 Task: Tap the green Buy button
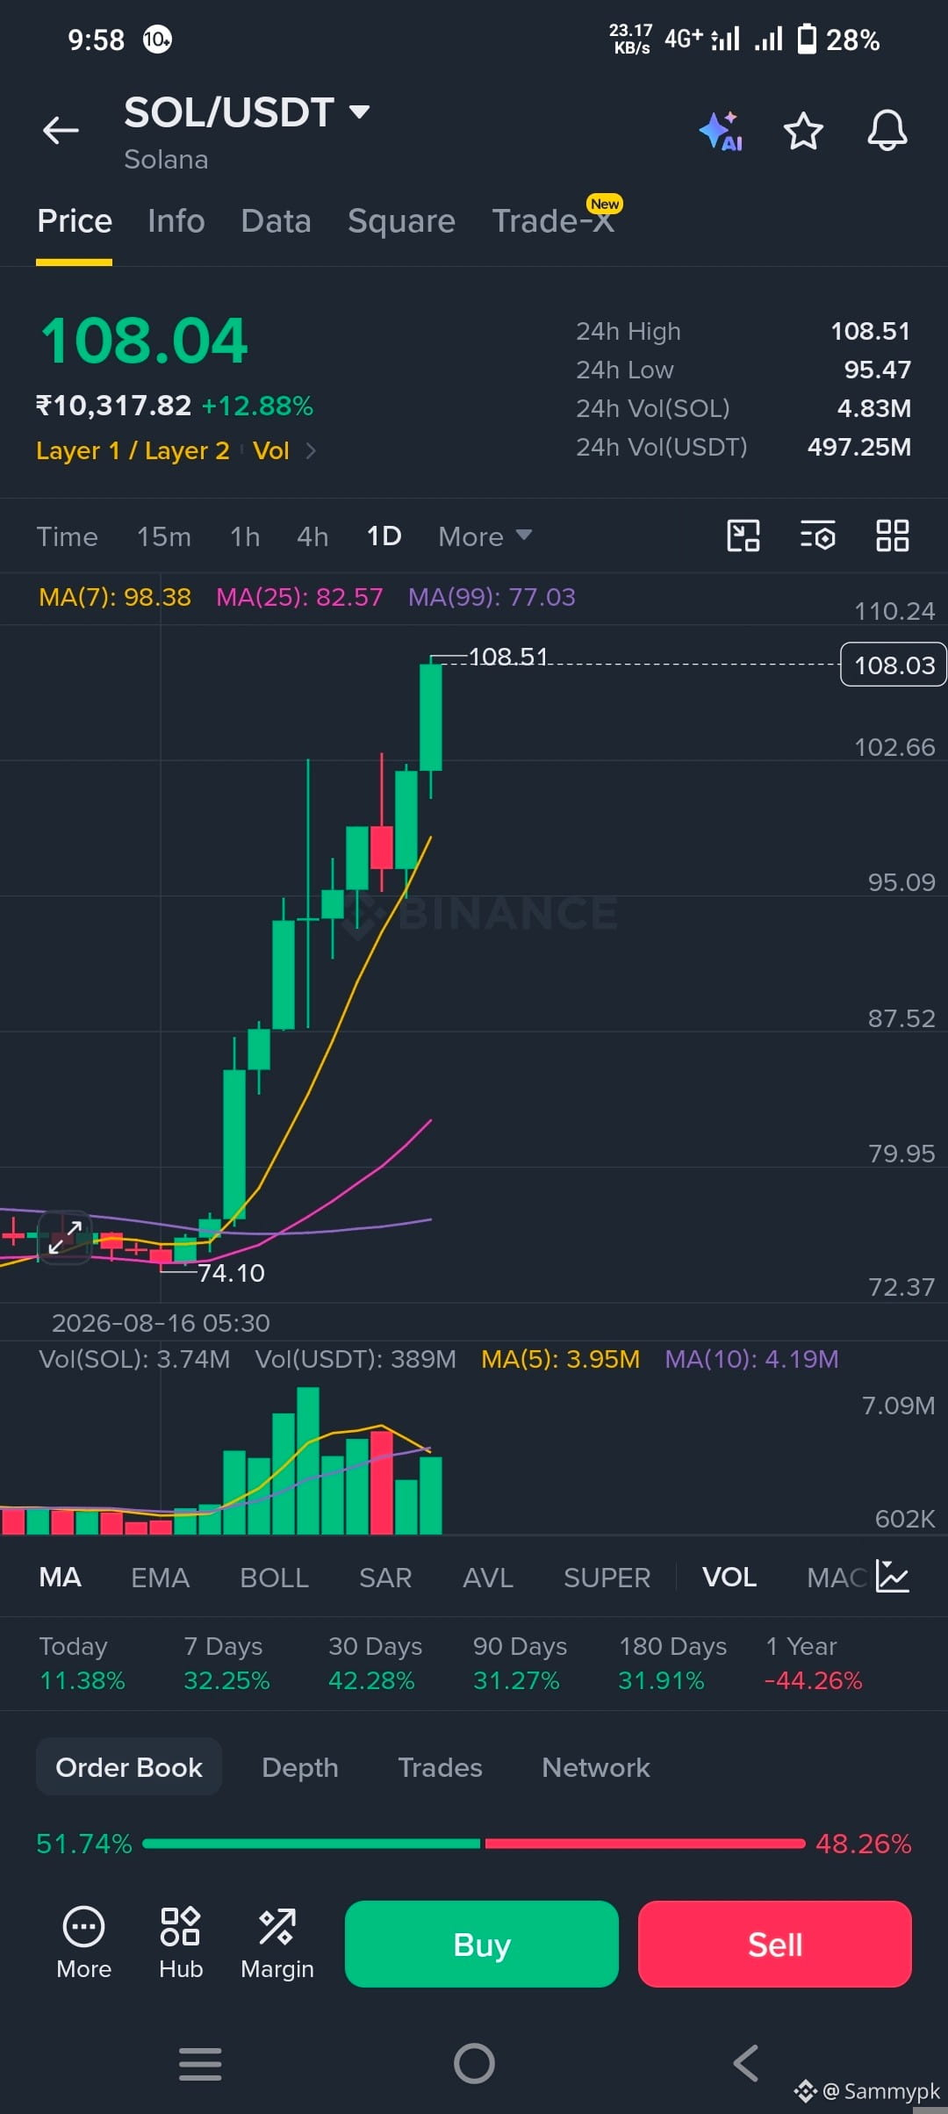tap(482, 1944)
